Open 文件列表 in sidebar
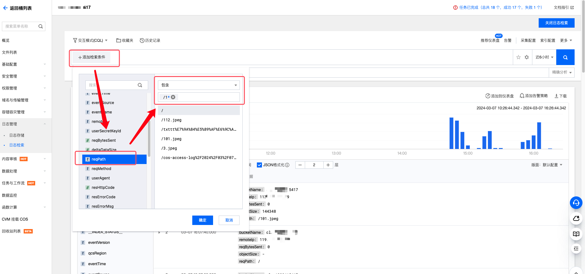Screen dimensions: 585x274 [9, 52]
